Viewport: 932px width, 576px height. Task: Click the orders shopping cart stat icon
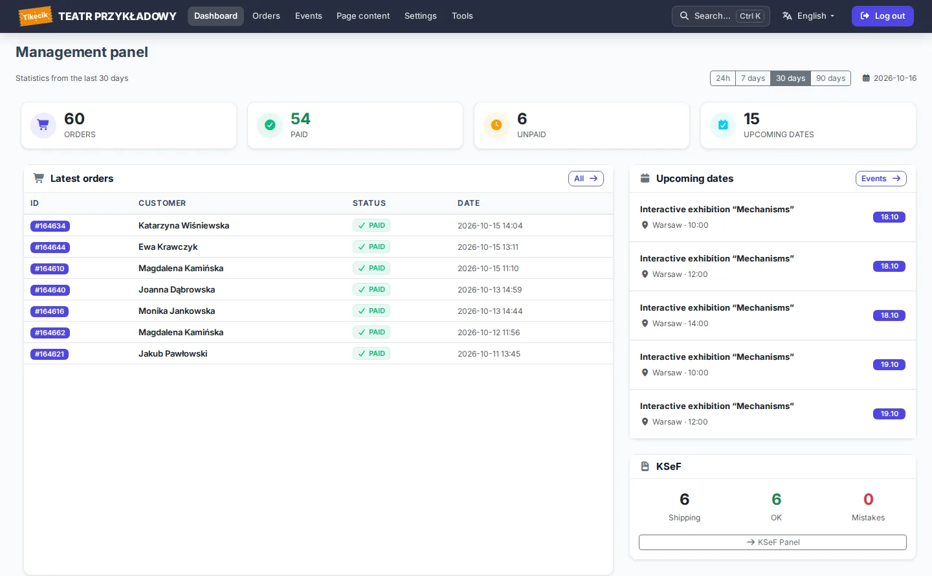(x=43, y=125)
